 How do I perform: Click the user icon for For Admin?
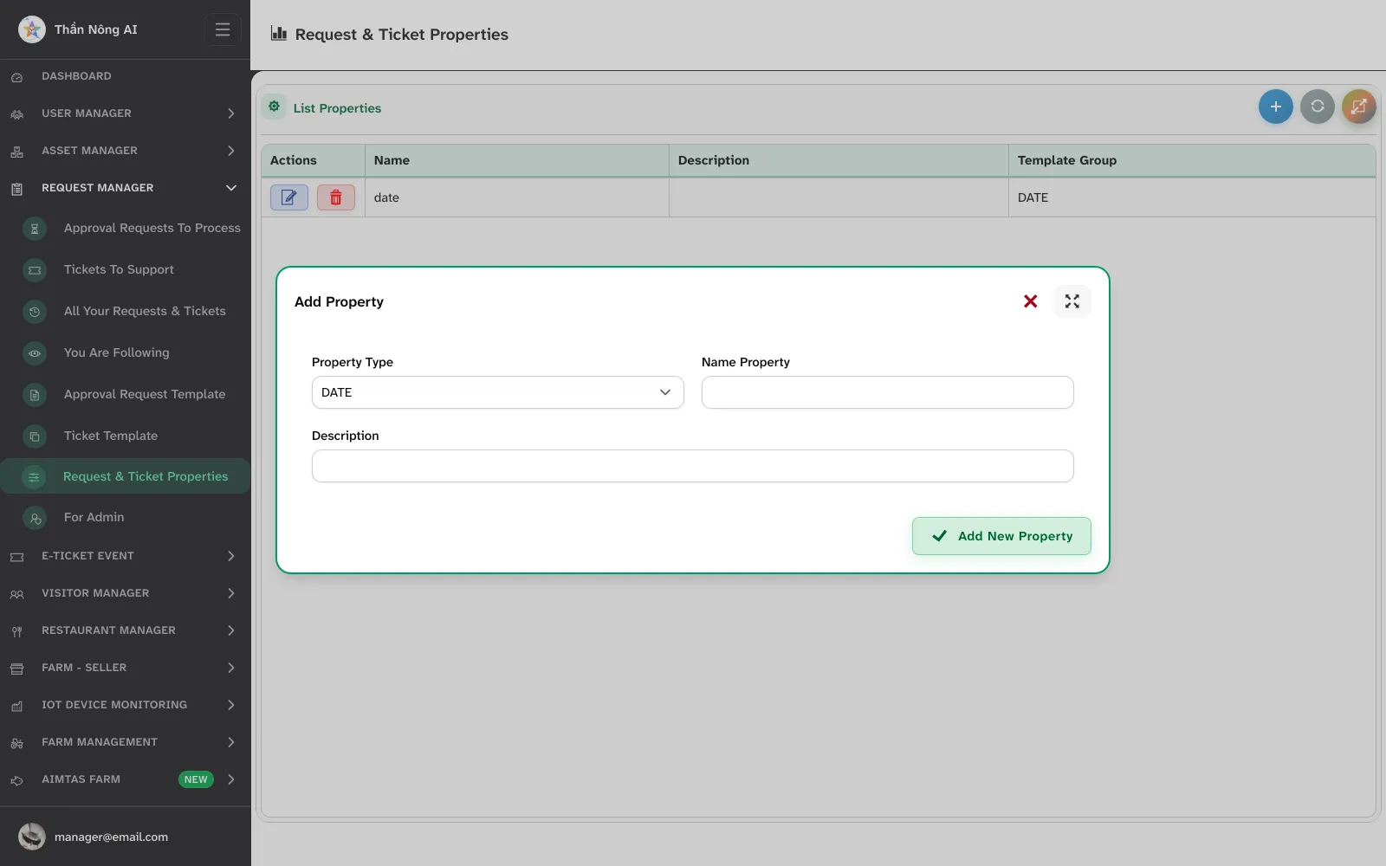(x=35, y=519)
